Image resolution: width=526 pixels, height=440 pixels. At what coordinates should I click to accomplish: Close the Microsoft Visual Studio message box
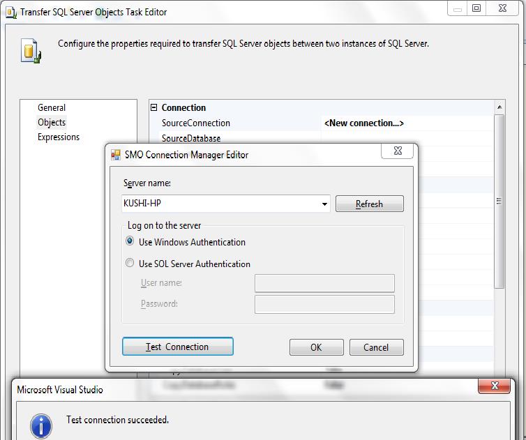tap(495, 386)
